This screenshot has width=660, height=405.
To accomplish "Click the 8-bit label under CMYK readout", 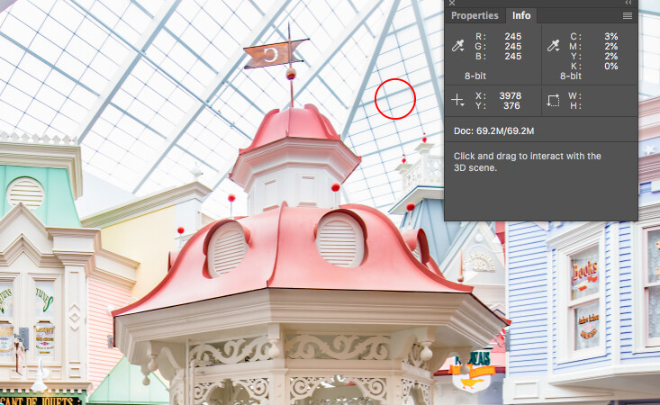I will [571, 76].
